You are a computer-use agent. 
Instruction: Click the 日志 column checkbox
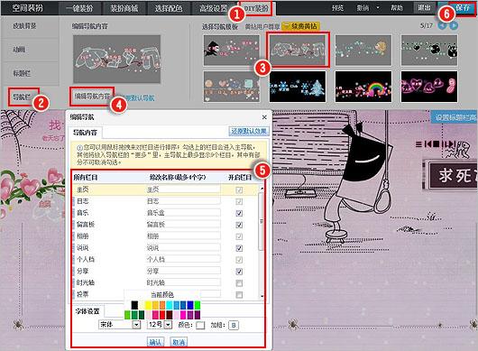[239, 201]
